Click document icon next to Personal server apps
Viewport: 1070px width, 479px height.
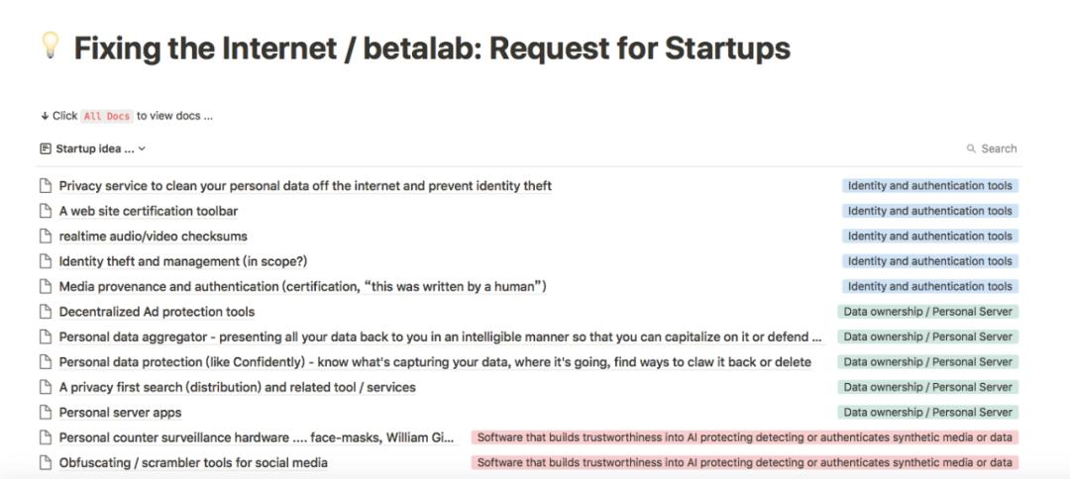(x=45, y=413)
